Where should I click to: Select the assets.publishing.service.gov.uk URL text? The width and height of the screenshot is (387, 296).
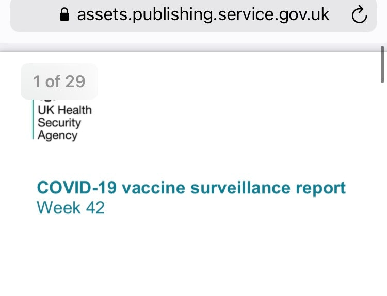[203, 14]
